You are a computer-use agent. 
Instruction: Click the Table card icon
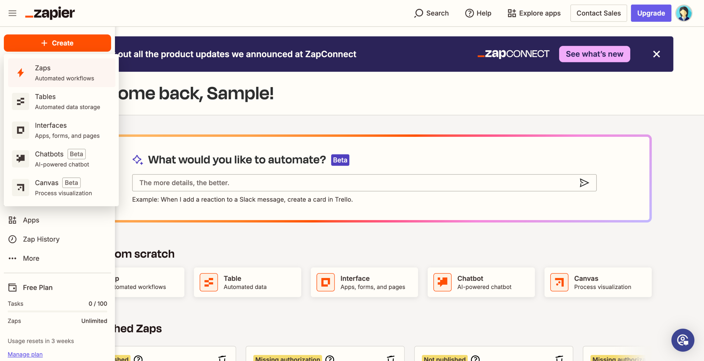pos(209,282)
